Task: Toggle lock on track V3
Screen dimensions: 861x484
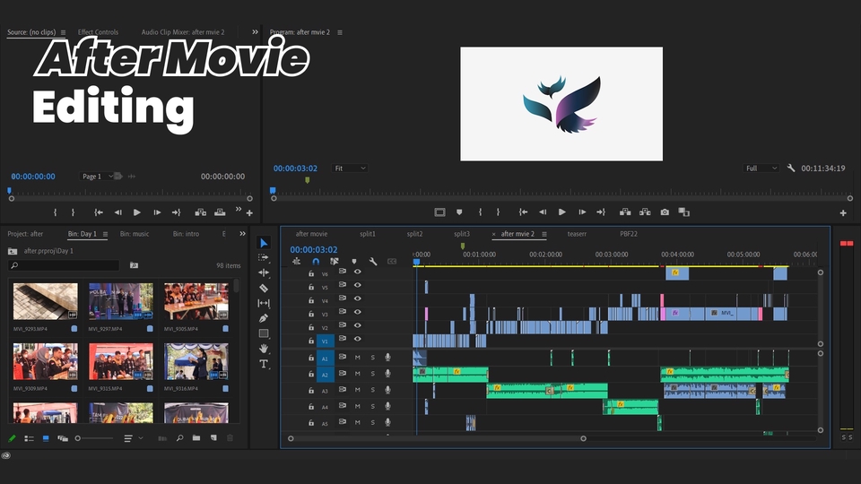Action: [311, 314]
